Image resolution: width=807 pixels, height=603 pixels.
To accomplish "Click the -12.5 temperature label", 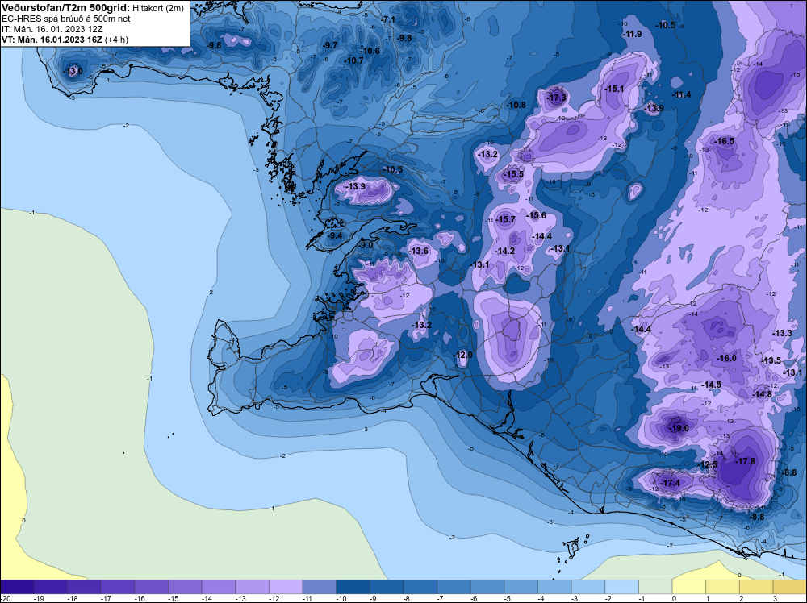I will click(x=708, y=464).
